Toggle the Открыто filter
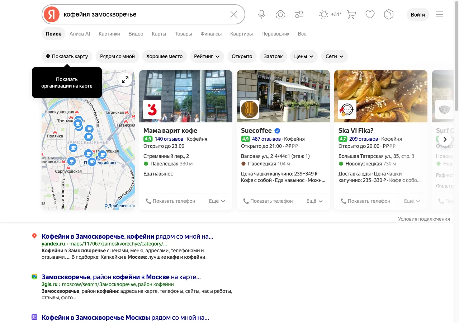This screenshot has width=459, height=323. click(x=242, y=56)
